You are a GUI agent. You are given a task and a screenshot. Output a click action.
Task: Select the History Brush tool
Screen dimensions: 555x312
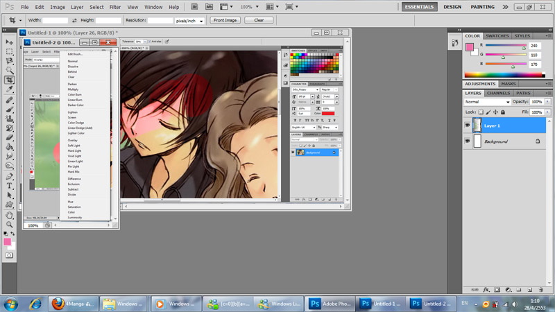click(x=9, y=128)
